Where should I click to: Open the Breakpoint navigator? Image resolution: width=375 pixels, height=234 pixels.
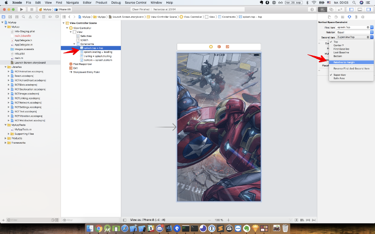[50, 17]
